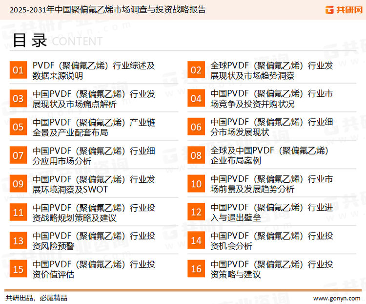
Task: Click the footer slogan 共研出品，必属精品
Action: coord(37,298)
